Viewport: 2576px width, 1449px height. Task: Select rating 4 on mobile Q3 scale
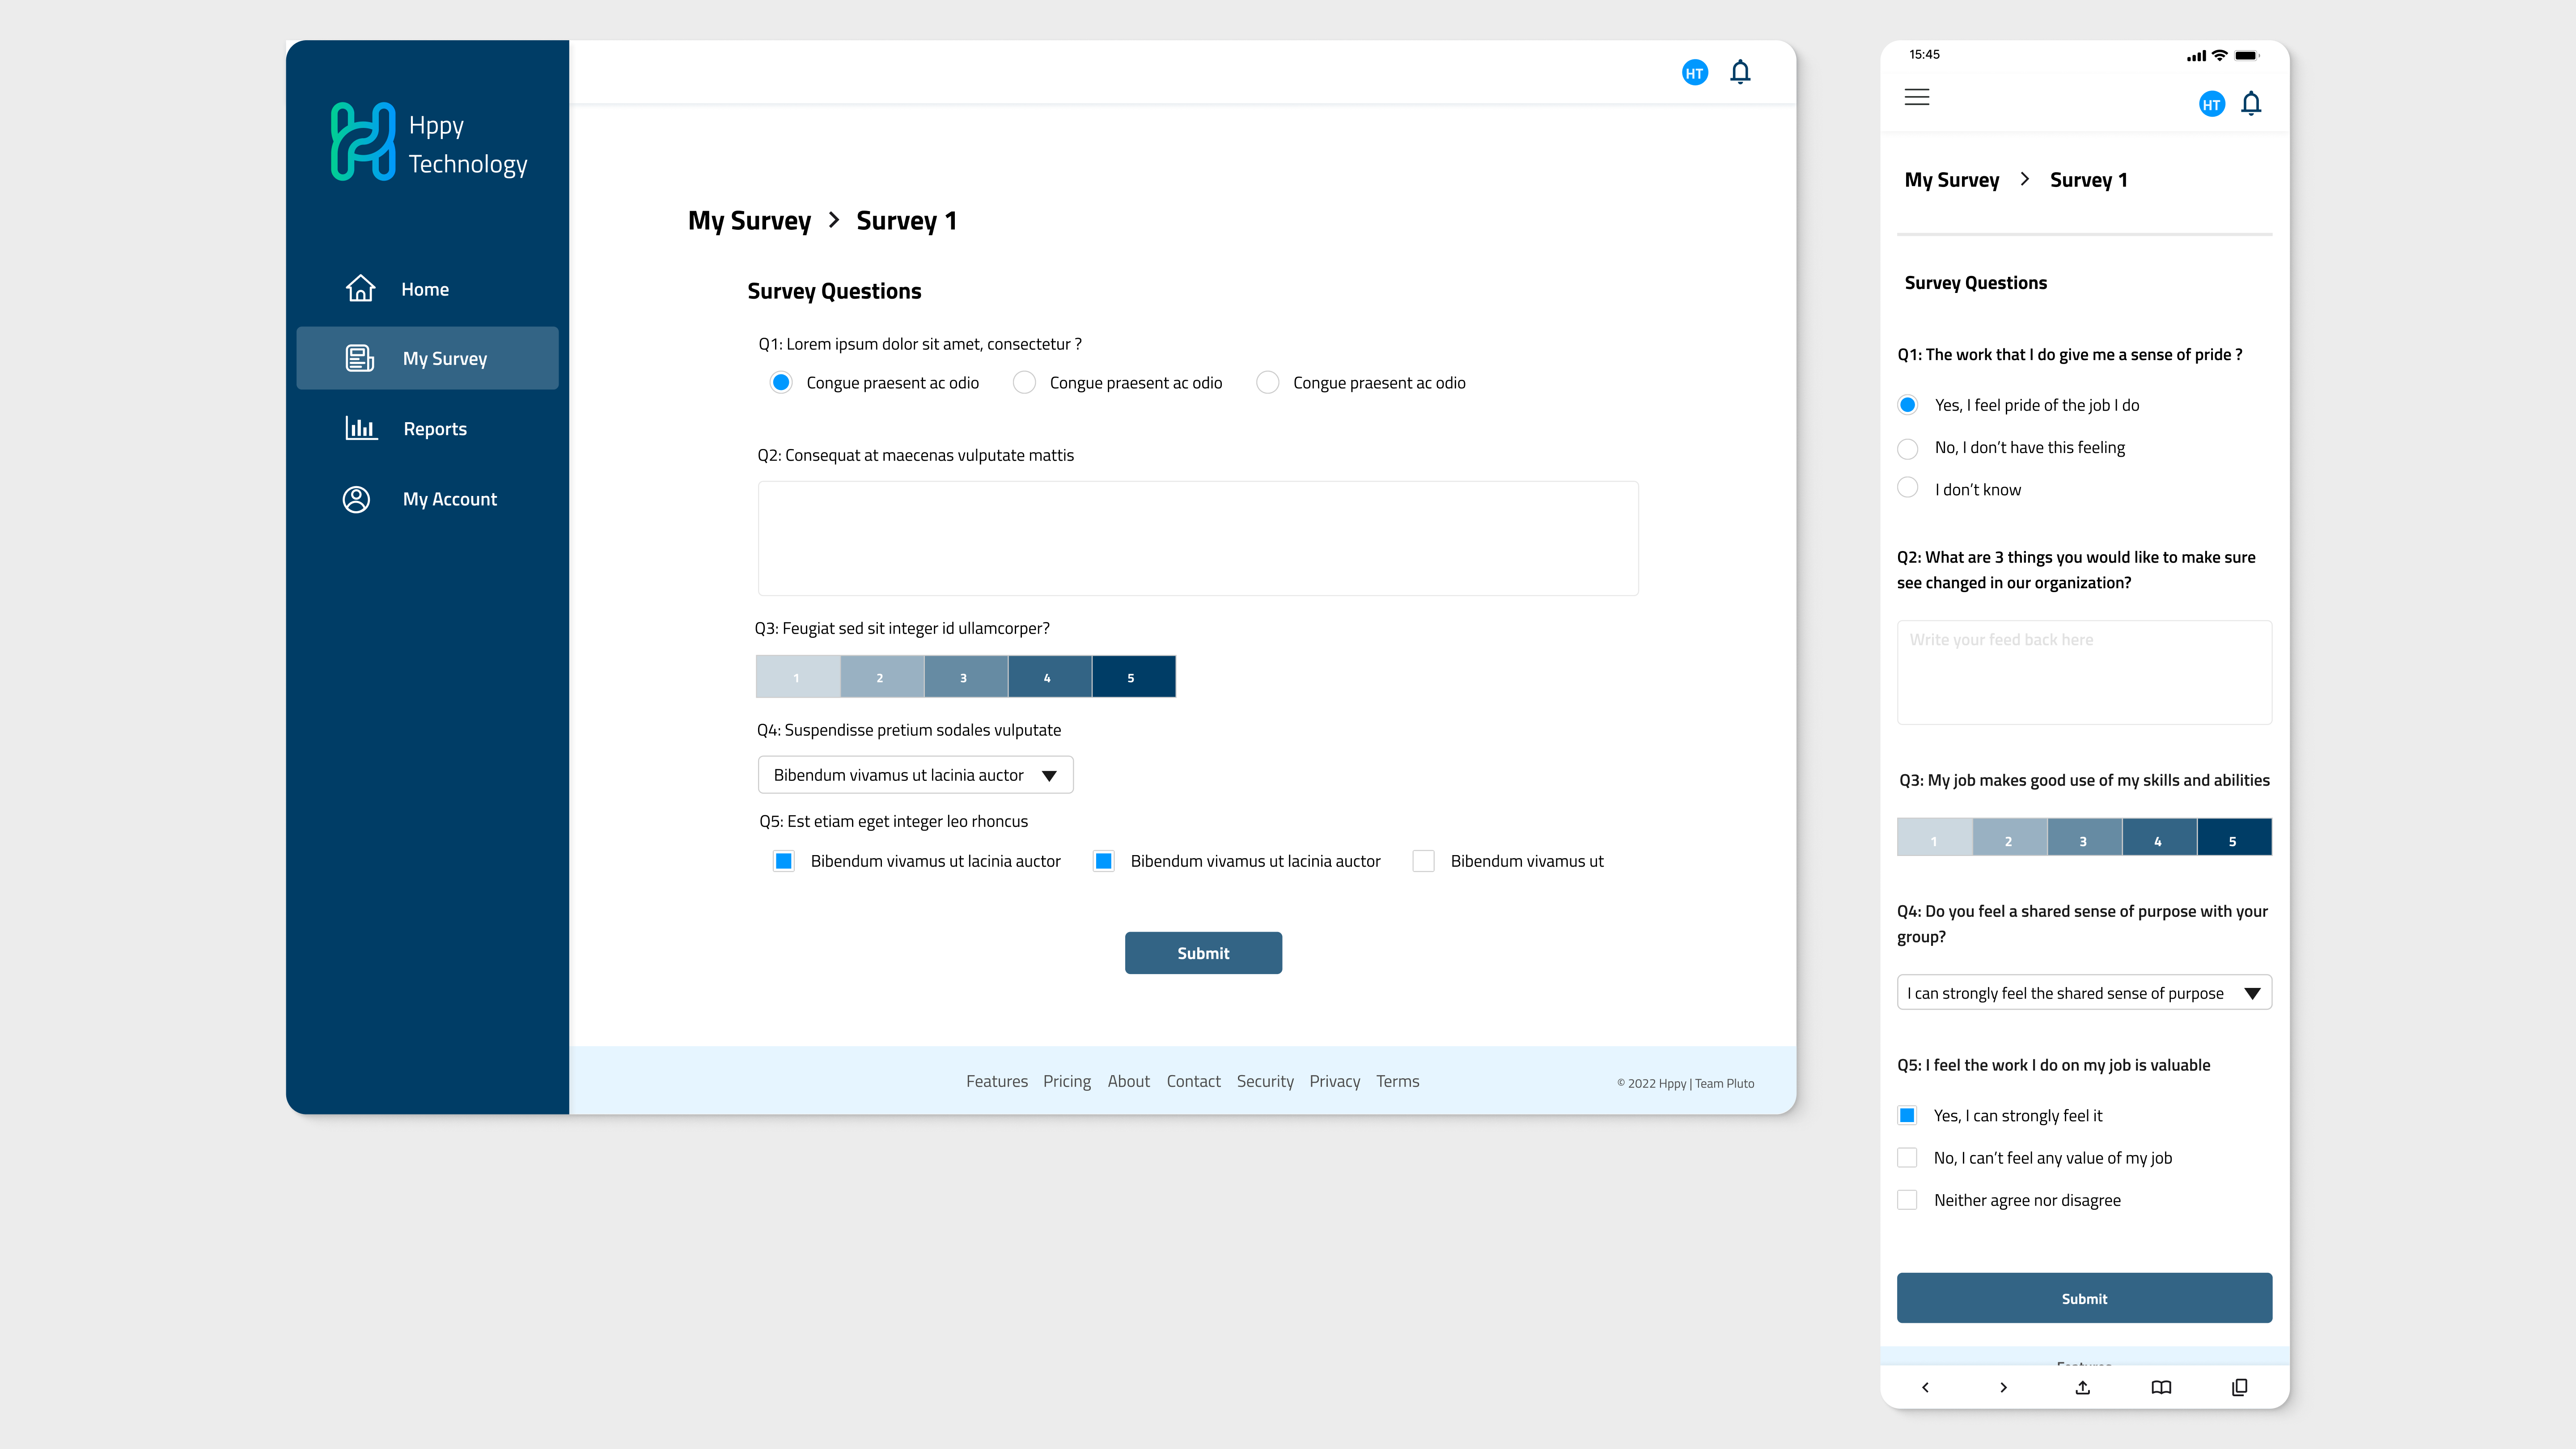point(2159,837)
